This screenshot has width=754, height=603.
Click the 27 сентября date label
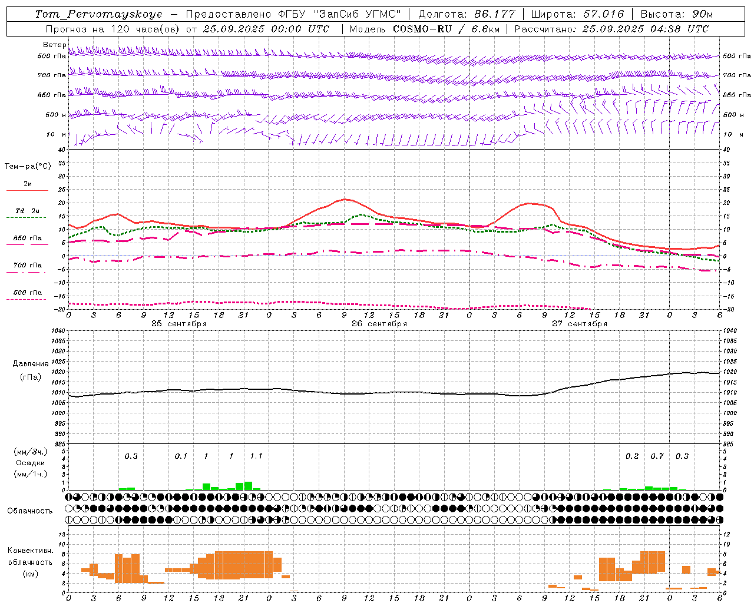point(580,324)
